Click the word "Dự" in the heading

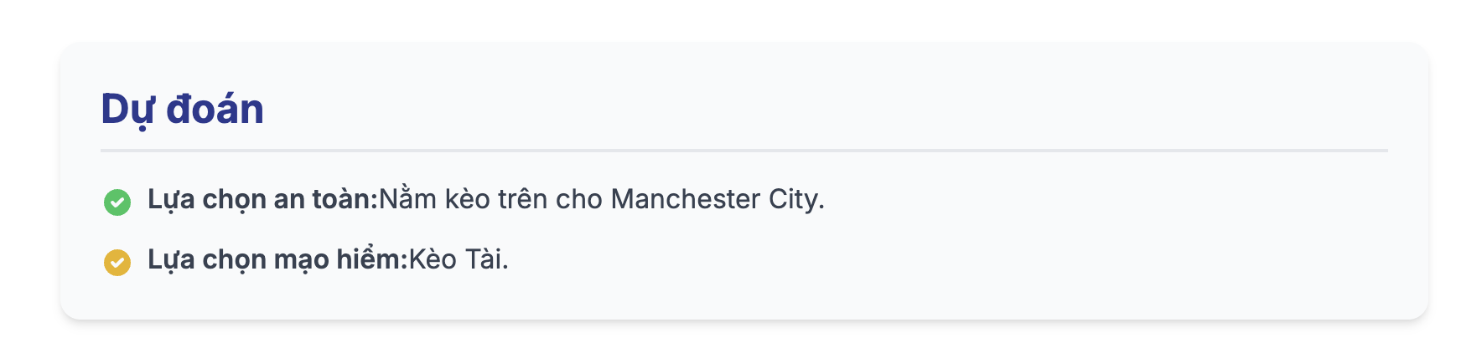click(127, 110)
